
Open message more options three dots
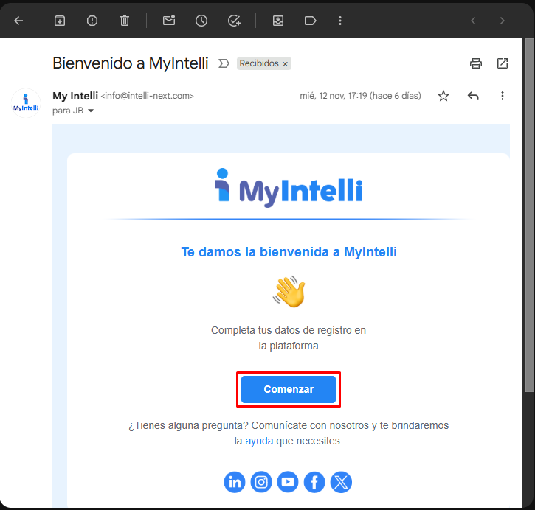pos(503,96)
